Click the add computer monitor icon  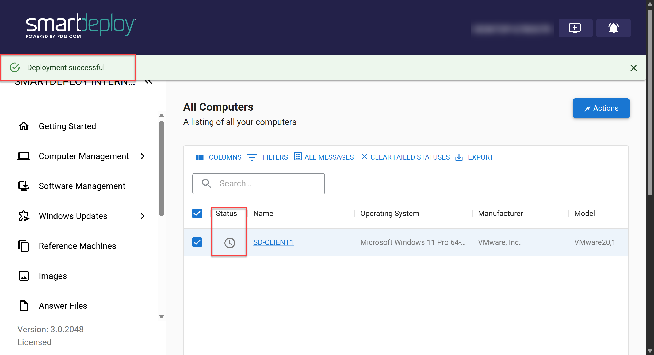[x=575, y=28]
